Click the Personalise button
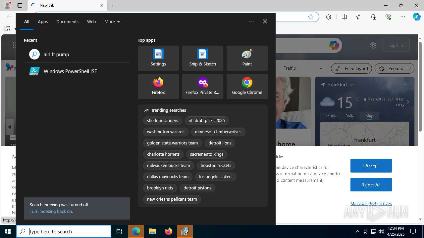This screenshot has width=424, height=238. (395, 68)
